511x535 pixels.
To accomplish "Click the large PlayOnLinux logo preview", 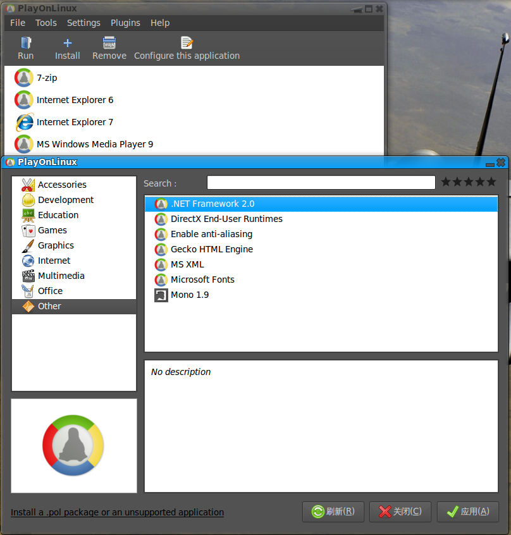I will [73, 445].
